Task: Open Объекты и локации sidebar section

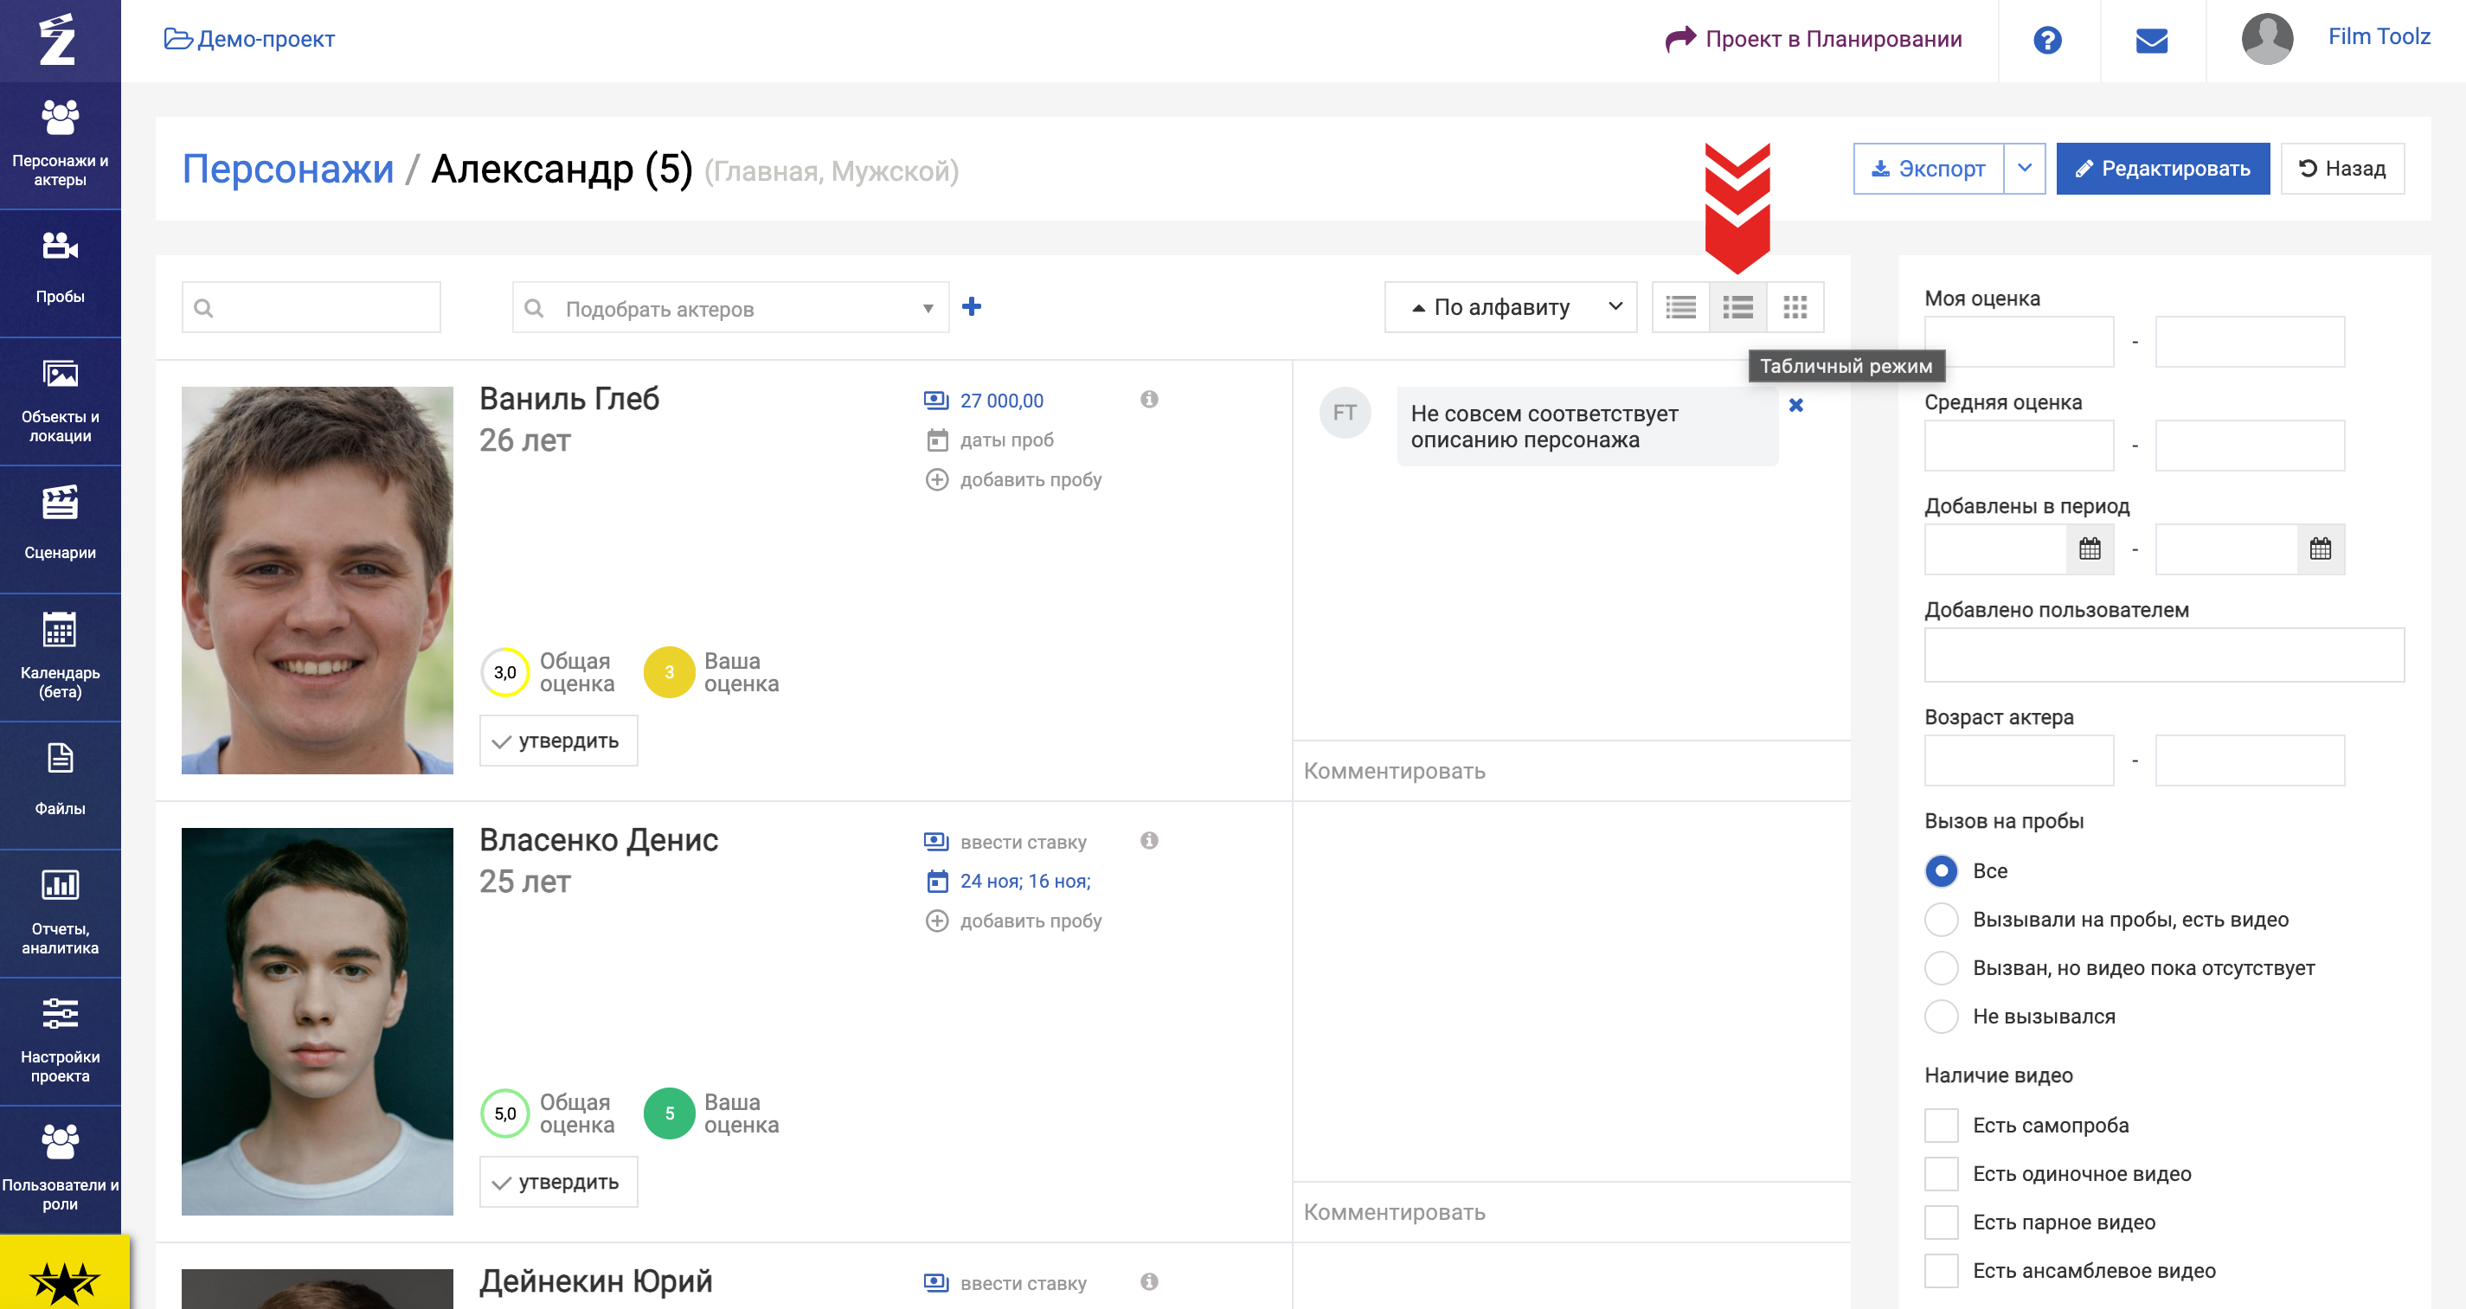Action: [x=61, y=401]
